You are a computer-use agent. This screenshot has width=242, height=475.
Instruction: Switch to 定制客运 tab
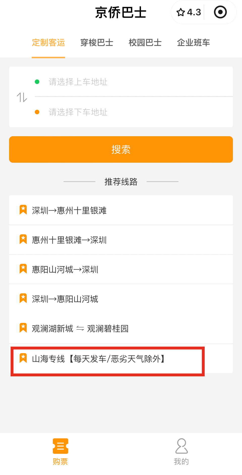point(48,43)
